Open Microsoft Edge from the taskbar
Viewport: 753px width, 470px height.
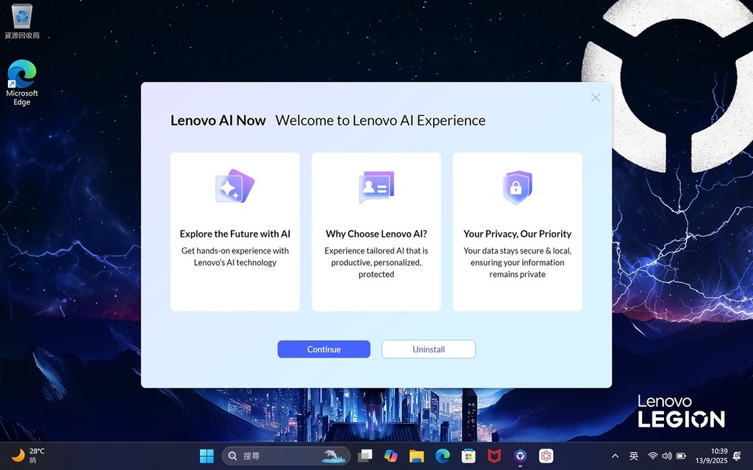(x=443, y=455)
